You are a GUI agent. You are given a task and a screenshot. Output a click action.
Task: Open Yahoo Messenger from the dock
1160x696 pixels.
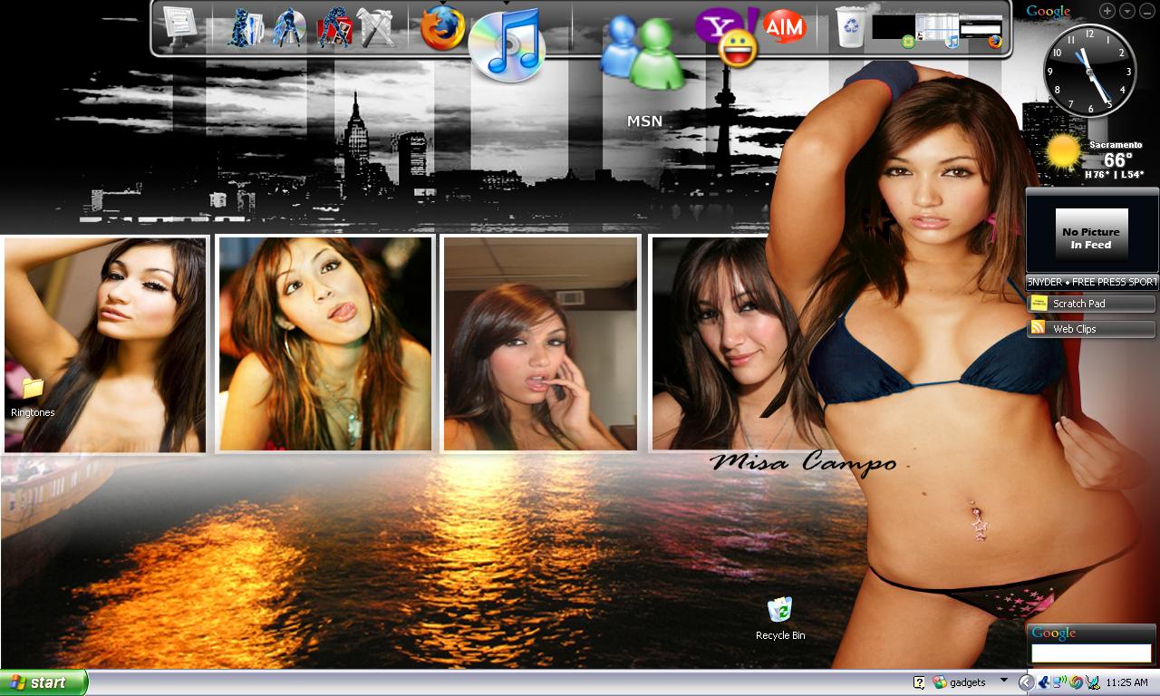point(727,36)
